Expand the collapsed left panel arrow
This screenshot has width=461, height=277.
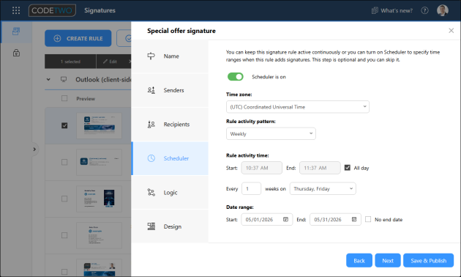click(x=34, y=149)
